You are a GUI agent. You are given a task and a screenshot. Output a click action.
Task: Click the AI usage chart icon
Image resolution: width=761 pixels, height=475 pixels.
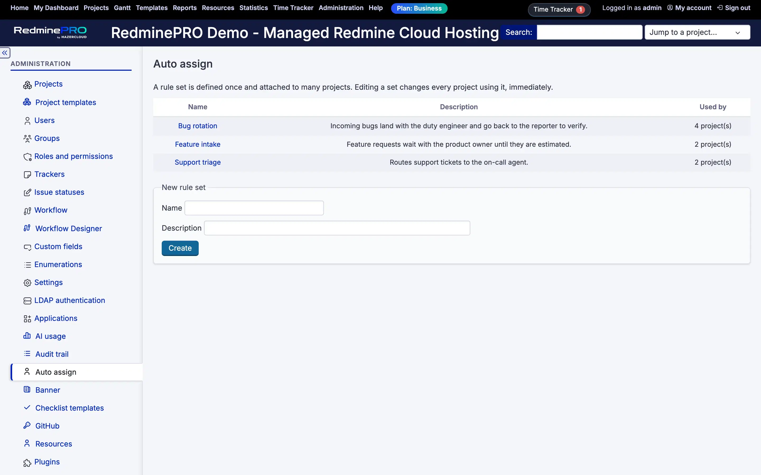pos(27,336)
